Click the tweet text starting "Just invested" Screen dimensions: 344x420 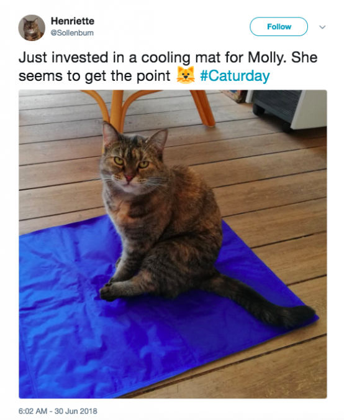coord(168,67)
